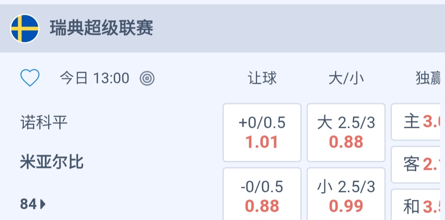Select the 独赢 column header
The image size is (445, 220).
[x=429, y=78]
